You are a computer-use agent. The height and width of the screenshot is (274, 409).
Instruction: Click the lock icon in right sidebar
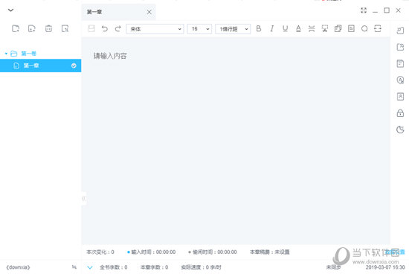[x=400, y=113]
